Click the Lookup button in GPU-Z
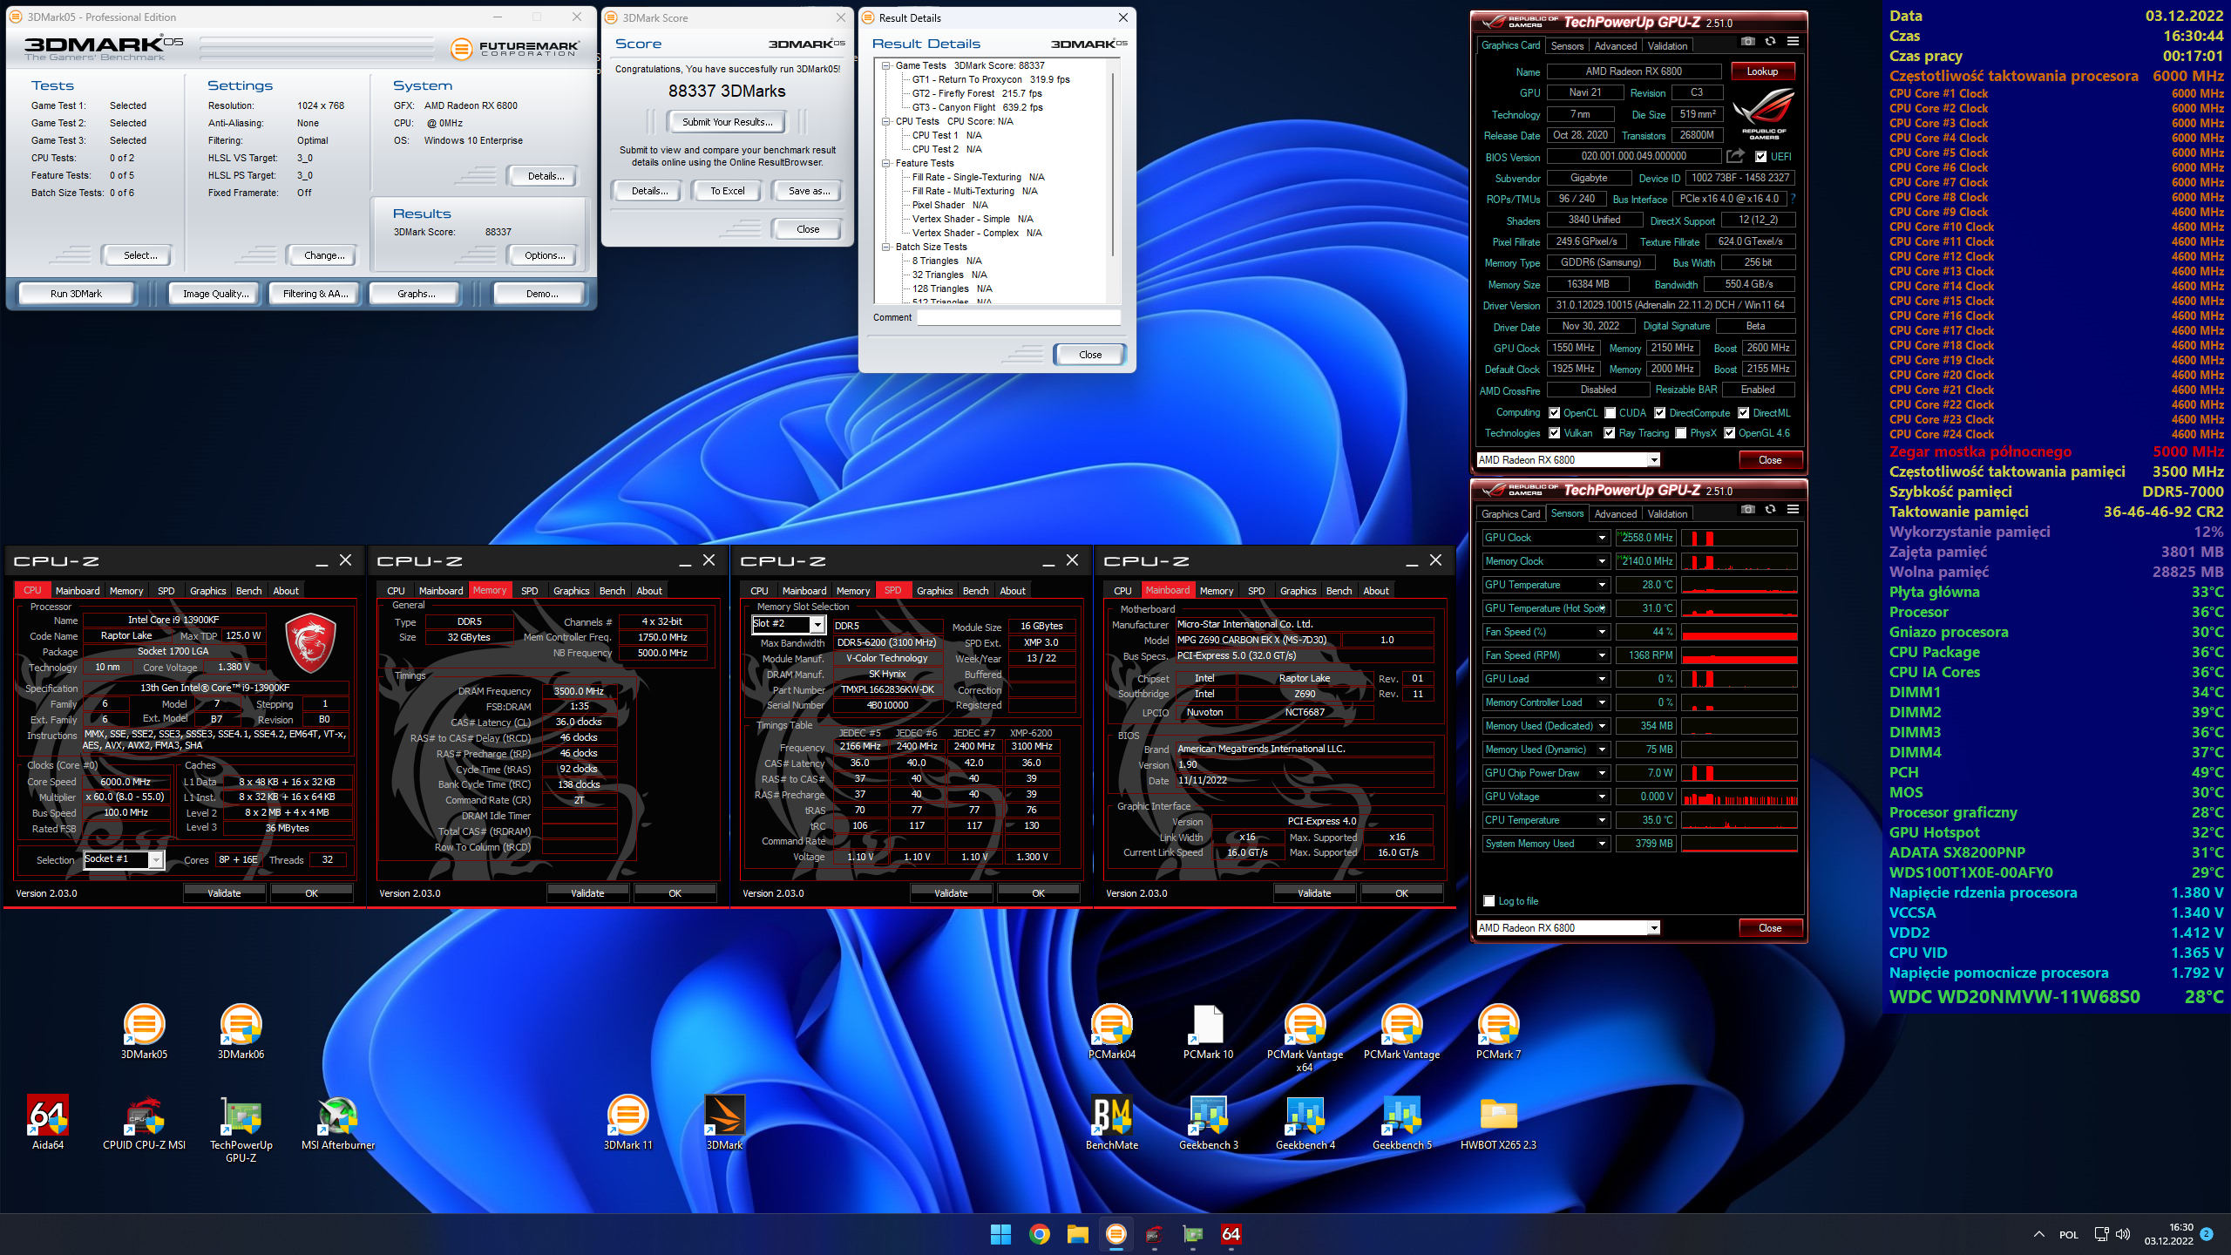This screenshot has height=1255, width=2231. [x=1762, y=71]
